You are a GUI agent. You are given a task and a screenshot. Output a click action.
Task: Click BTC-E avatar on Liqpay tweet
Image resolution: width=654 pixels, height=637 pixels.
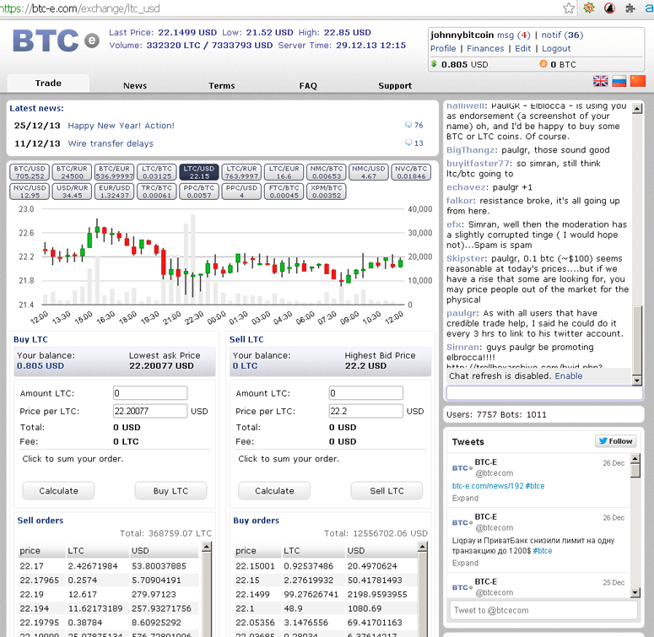coord(462,522)
